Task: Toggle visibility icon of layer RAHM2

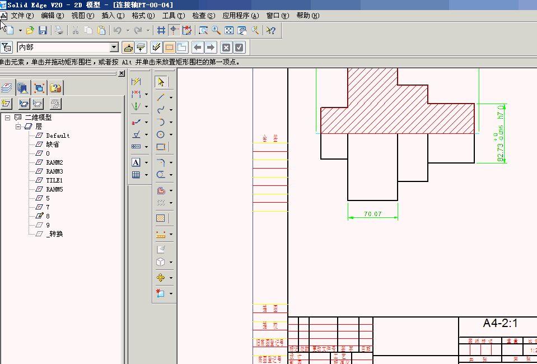Action: 39,162
